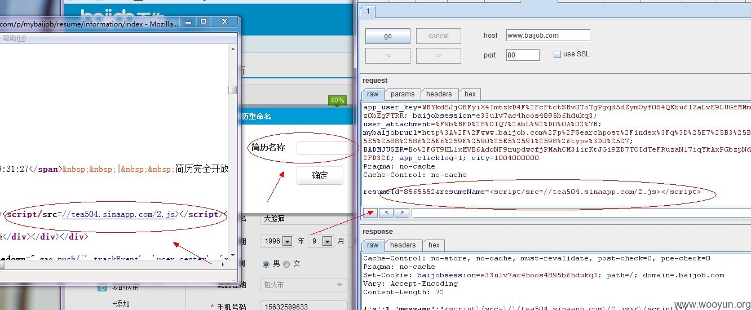Click the cancel button in Burp Repeater
Viewport: 751px width, 310px height.
click(x=438, y=36)
